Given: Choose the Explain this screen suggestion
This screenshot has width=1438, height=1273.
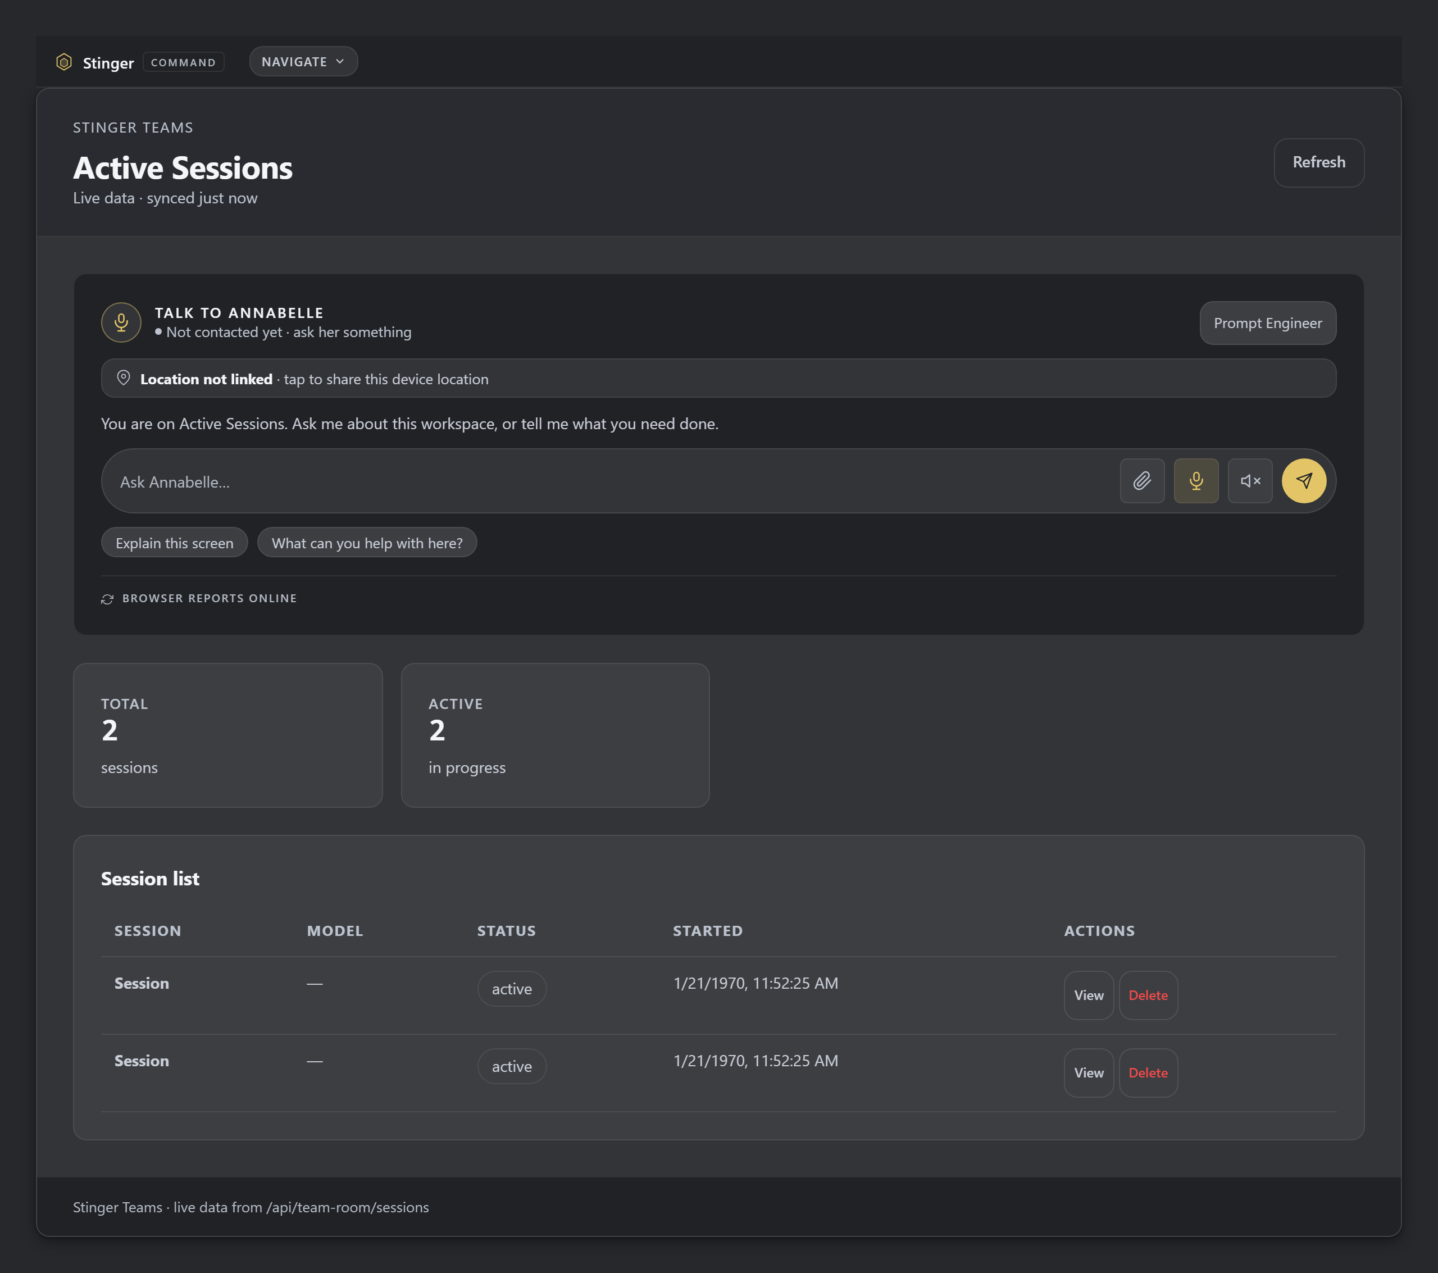Looking at the screenshot, I should point(175,543).
